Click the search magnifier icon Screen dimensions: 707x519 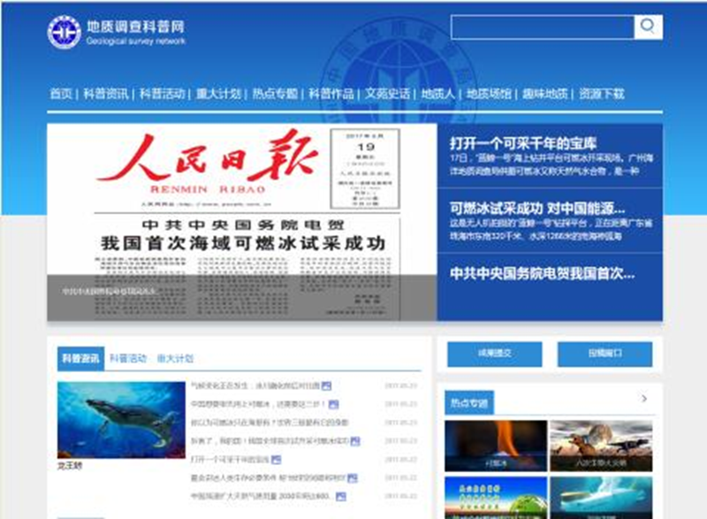(x=648, y=27)
